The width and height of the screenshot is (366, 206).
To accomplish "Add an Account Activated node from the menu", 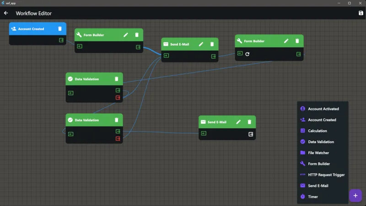I will [323, 109].
